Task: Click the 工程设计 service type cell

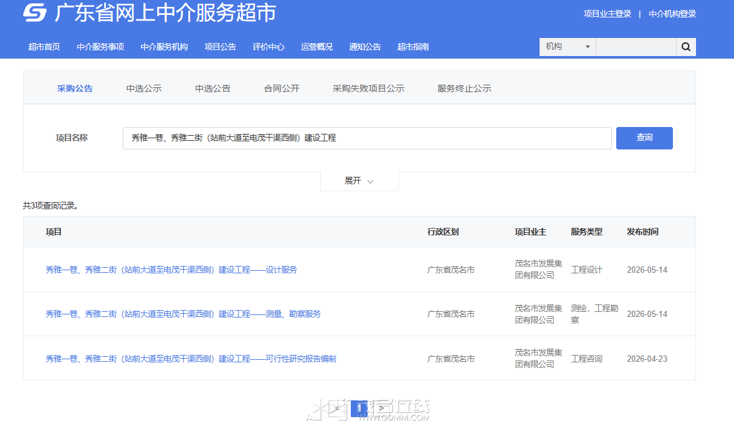Action: 586,270
